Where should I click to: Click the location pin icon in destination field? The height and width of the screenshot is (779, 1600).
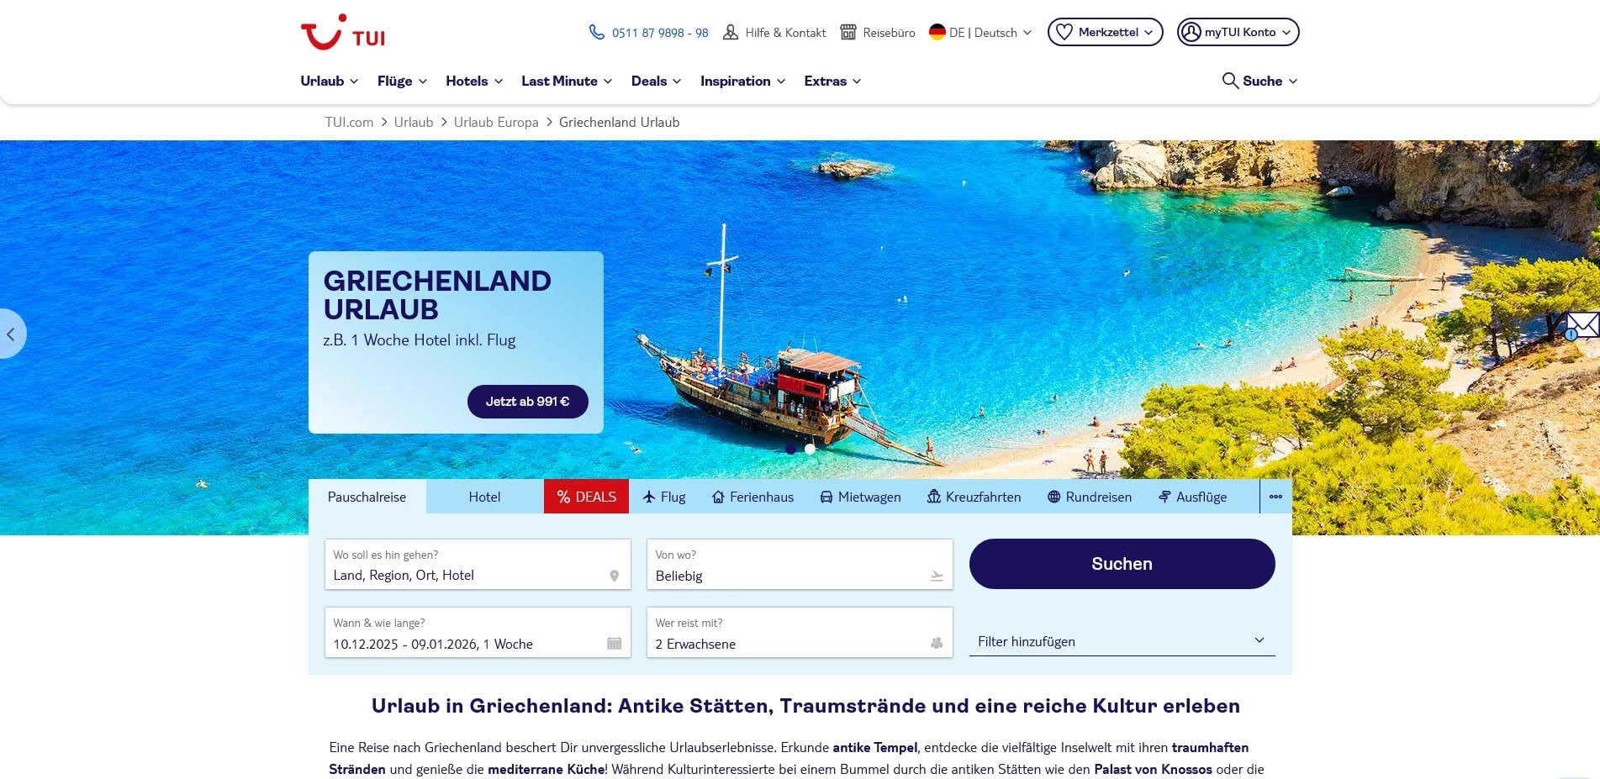coord(613,576)
